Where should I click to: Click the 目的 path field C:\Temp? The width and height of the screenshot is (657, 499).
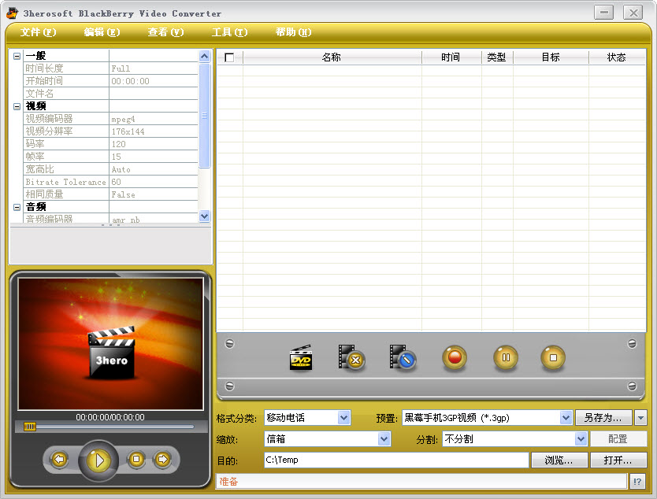click(x=396, y=460)
